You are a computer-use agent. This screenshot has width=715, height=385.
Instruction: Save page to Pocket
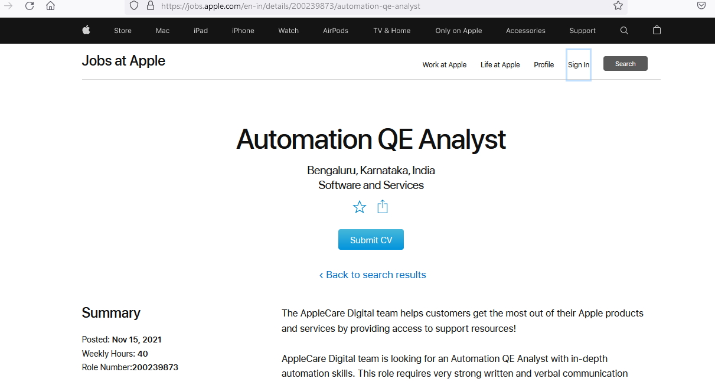701,6
